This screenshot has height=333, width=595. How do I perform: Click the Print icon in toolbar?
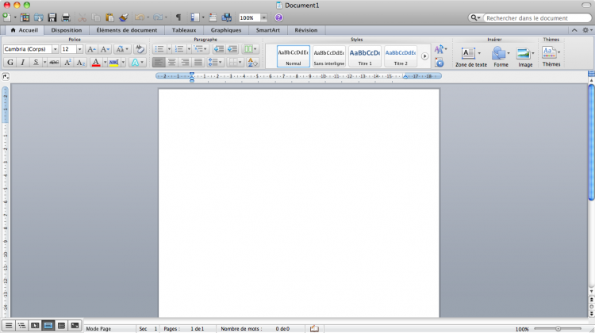[66, 17]
